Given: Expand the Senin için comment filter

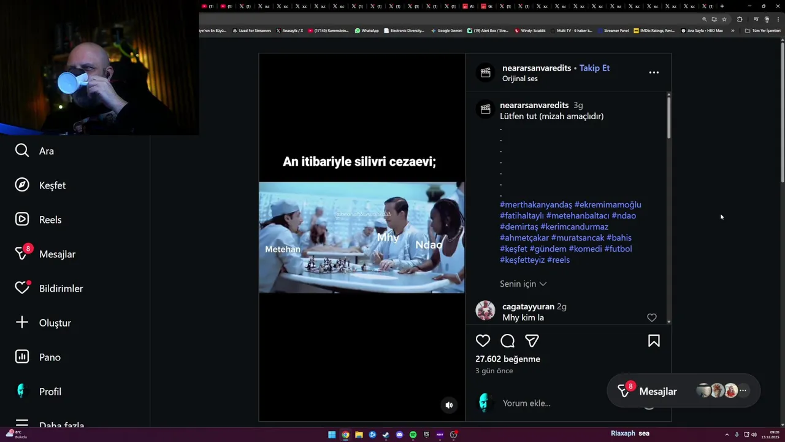Looking at the screenshot, I should [523, 284].
